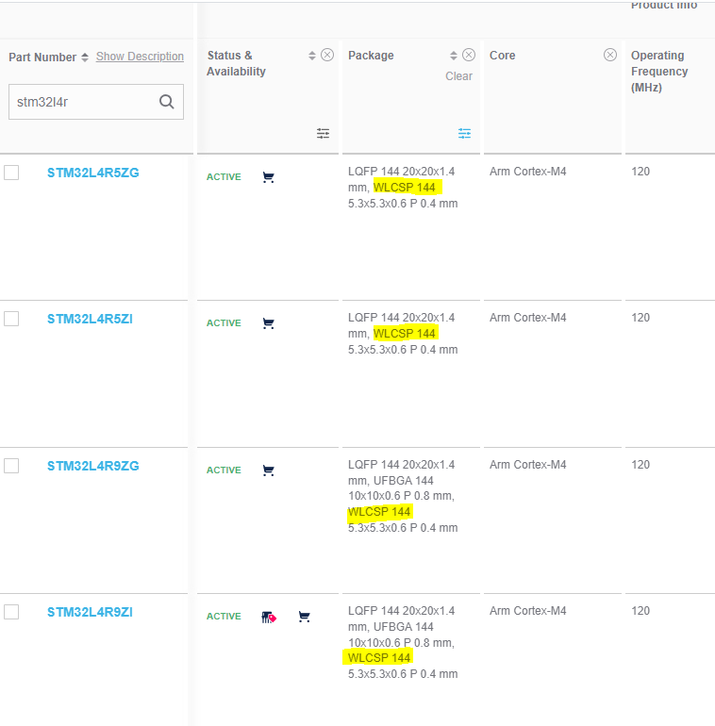Remove the Package column via X icon
Image resolution: width=715 pixels, height=726 pixels.
(469, 55)
